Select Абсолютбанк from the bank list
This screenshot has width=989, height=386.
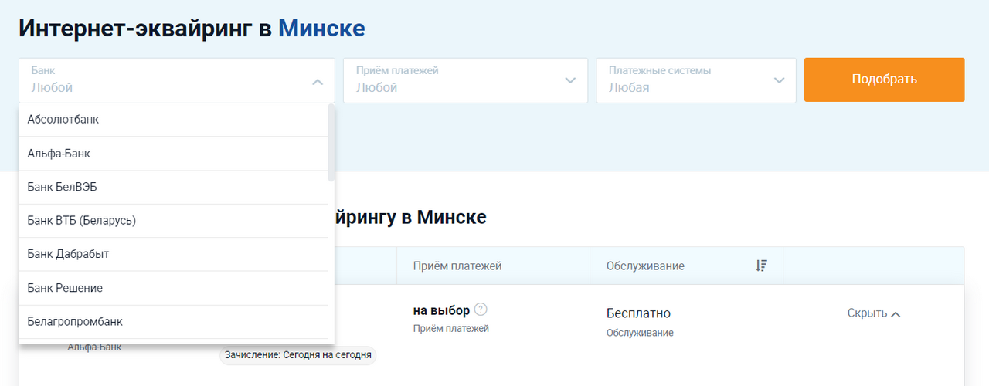63,120
